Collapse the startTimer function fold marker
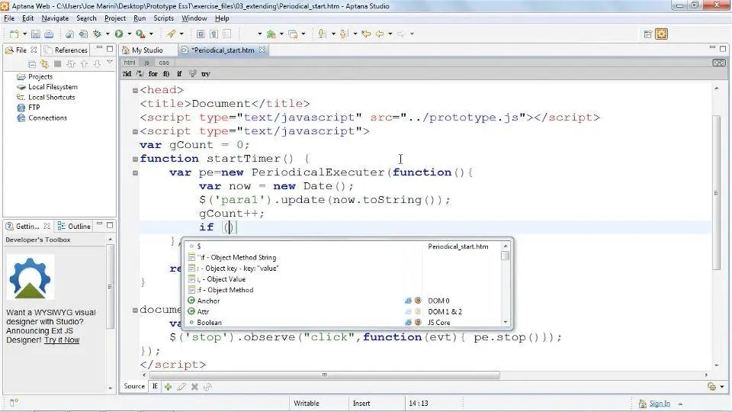Screen dimensions: 732x412 pos(135,159)
